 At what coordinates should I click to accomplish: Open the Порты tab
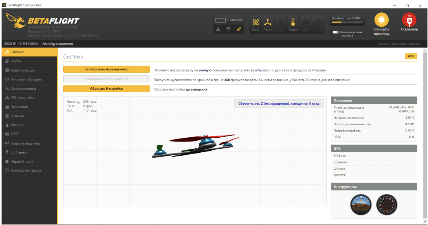(16, 61)
